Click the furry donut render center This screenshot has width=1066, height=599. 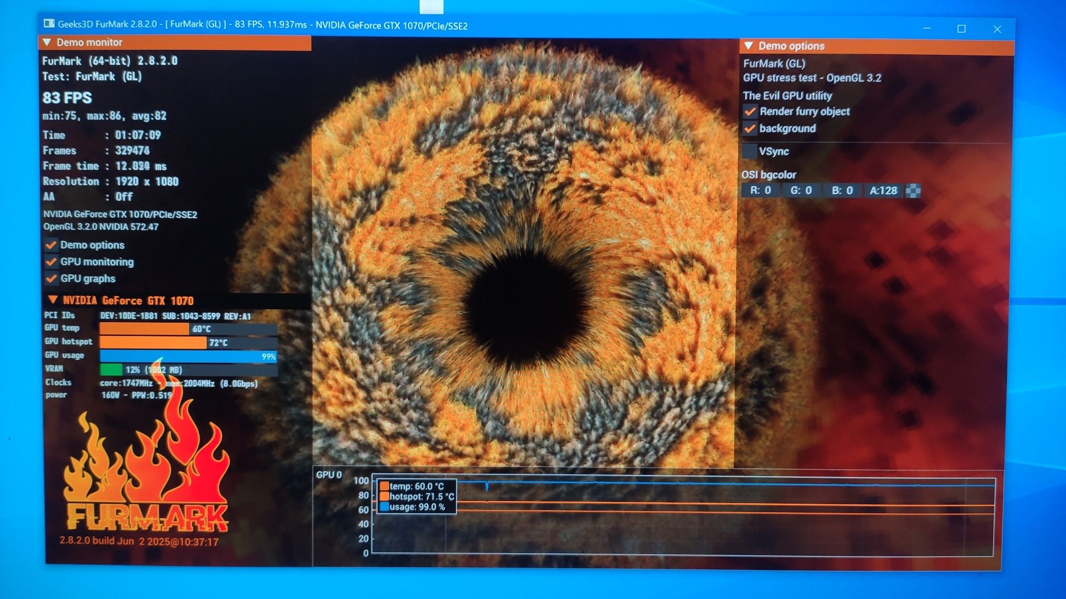pyautogui.click(x=525, y=309)
